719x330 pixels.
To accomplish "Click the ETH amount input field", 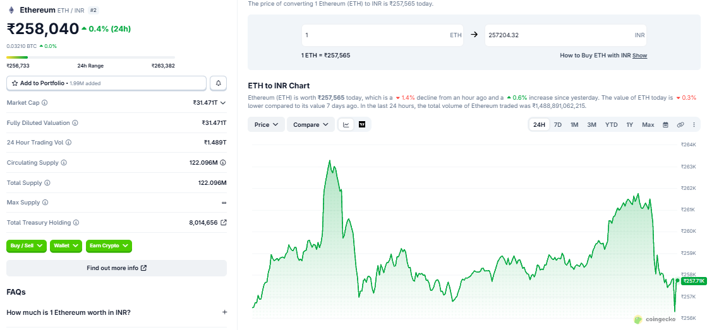I will point(382,35).
